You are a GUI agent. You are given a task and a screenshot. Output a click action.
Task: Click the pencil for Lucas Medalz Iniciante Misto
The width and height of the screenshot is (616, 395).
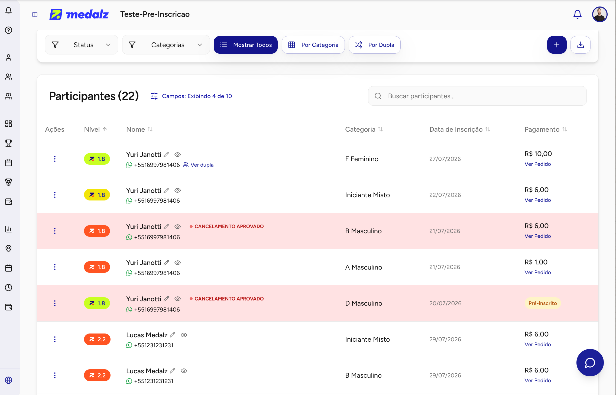(x=173, y=335)
